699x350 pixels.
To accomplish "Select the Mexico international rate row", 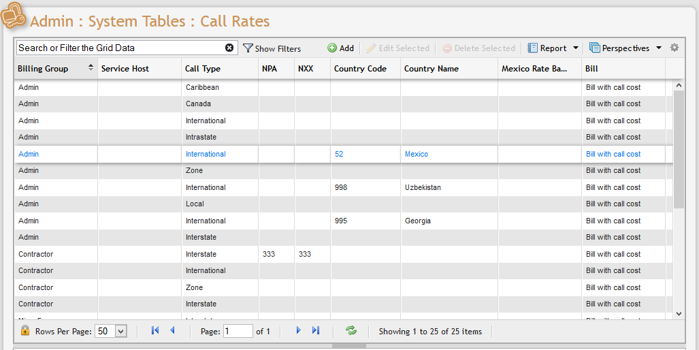I will click(417, 154).
